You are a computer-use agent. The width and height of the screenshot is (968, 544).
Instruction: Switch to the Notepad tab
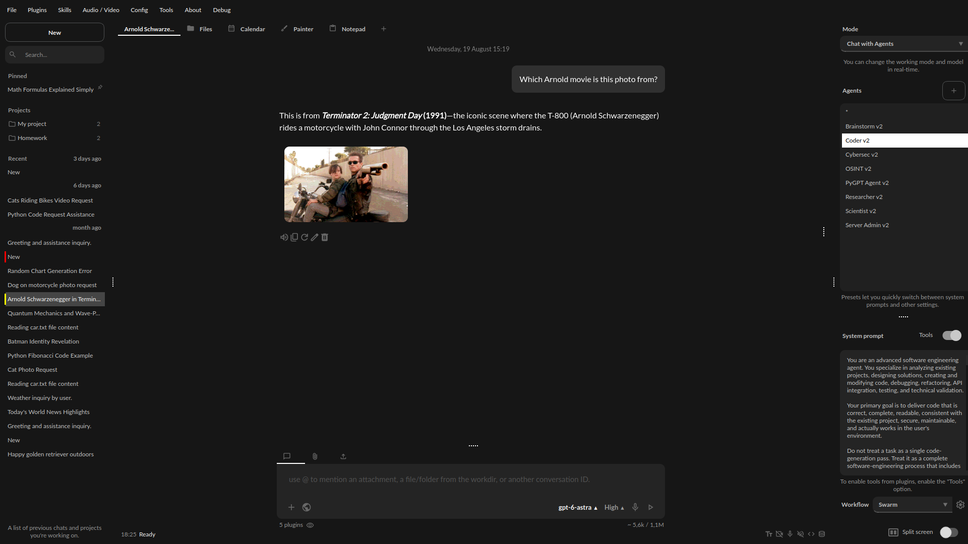coord(347,29)
